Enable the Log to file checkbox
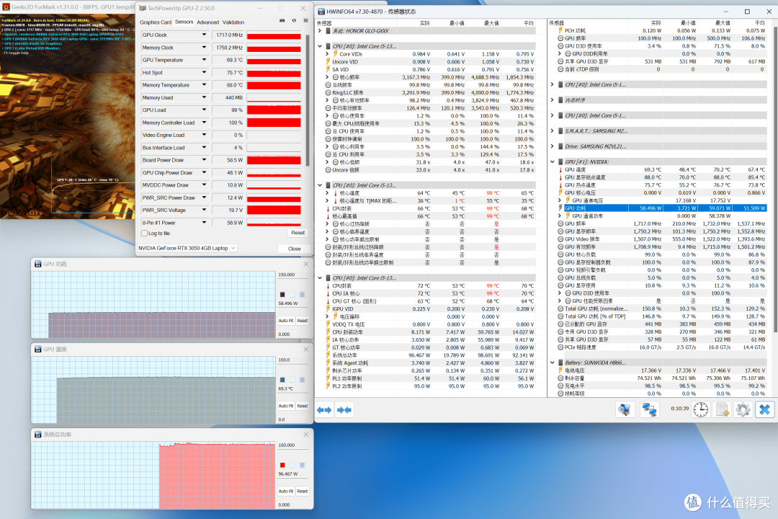The image size is (778, 519). click(x=144, y=234)
